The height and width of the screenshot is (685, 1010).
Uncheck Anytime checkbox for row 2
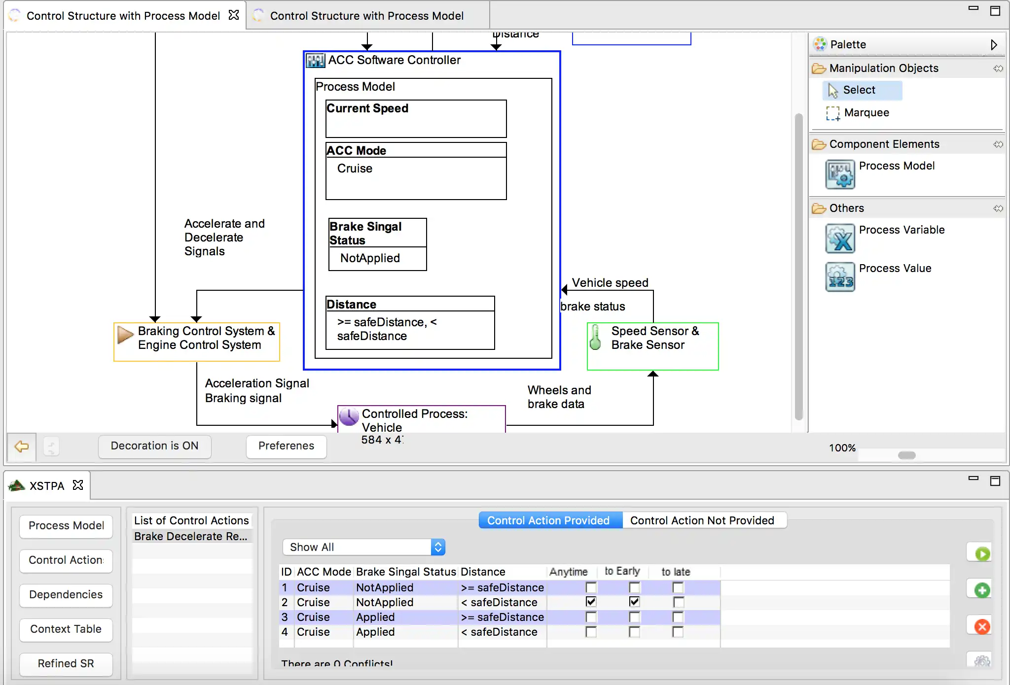click(591, 602)
